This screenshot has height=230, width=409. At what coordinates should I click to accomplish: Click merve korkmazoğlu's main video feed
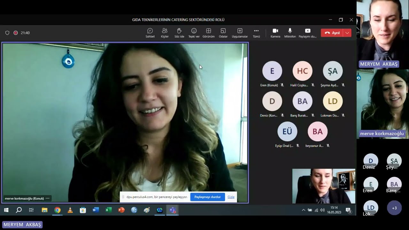click(x=125, y=123)
